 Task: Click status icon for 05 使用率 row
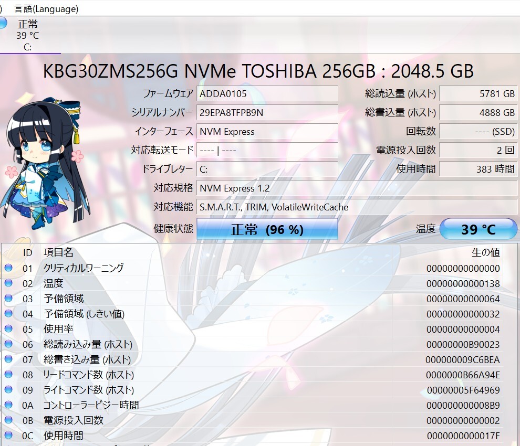(x=8, y=328)
